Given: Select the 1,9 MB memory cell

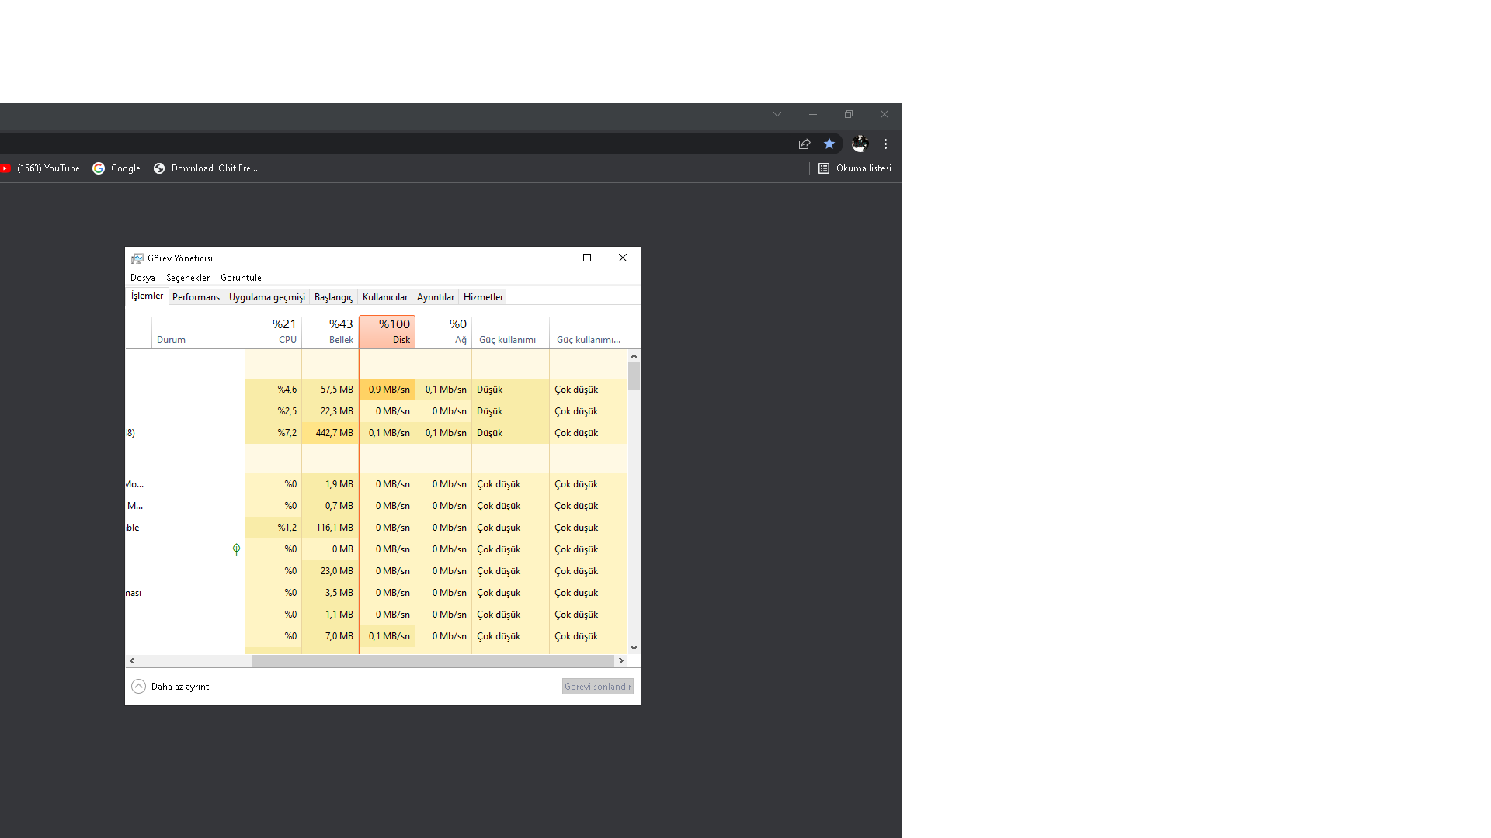Looking at the screenshot, I should pos(330,484).
